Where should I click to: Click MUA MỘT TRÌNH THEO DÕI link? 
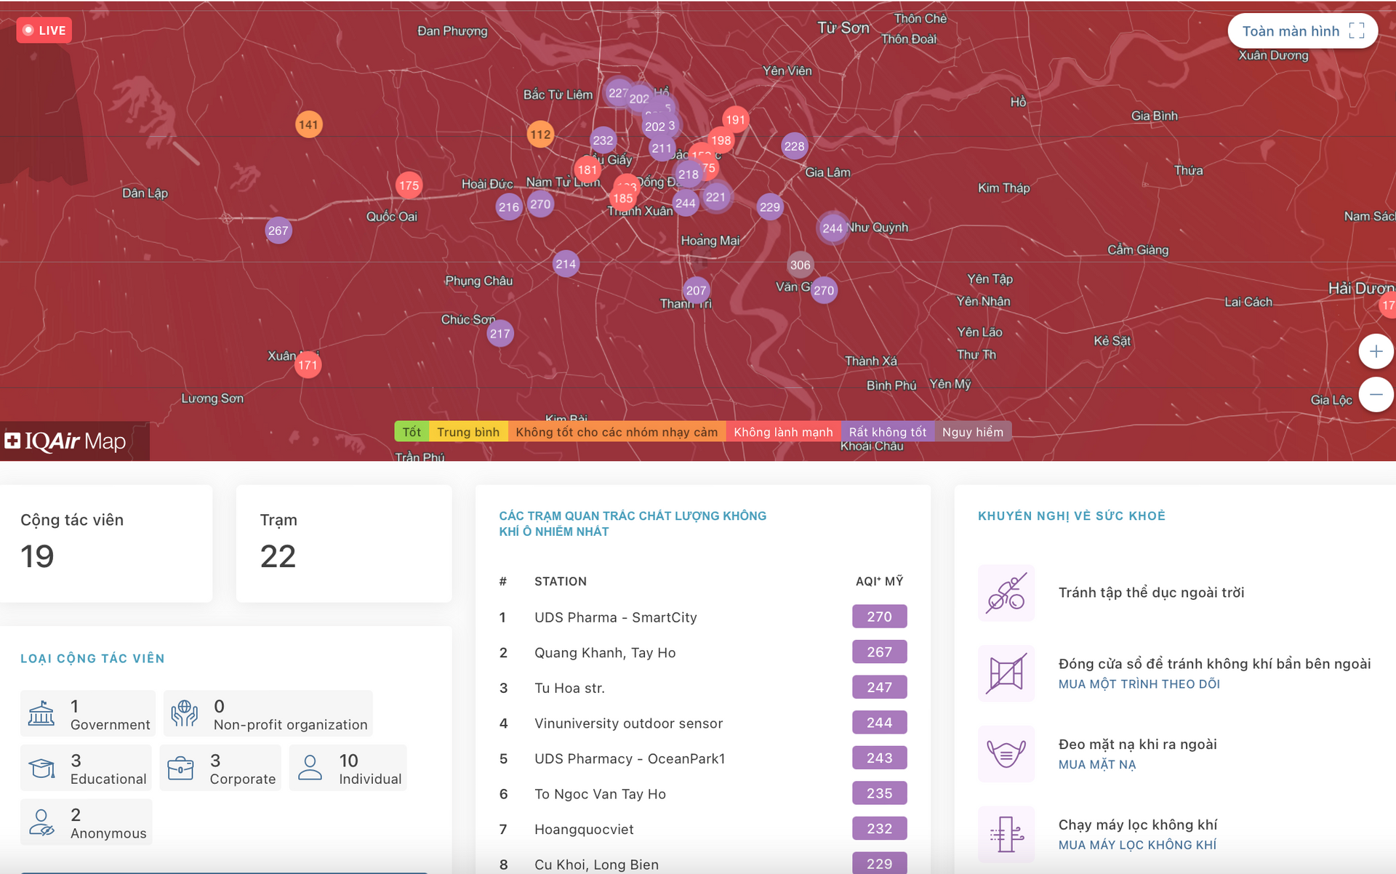click(x=1139, y=684)
